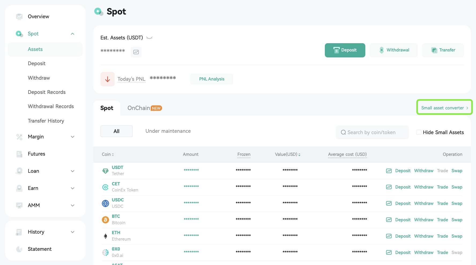Image resolution: width=476 pixels, height=265 pixels.
Task: Click the Tether coin logo
Action: point(105,171)
